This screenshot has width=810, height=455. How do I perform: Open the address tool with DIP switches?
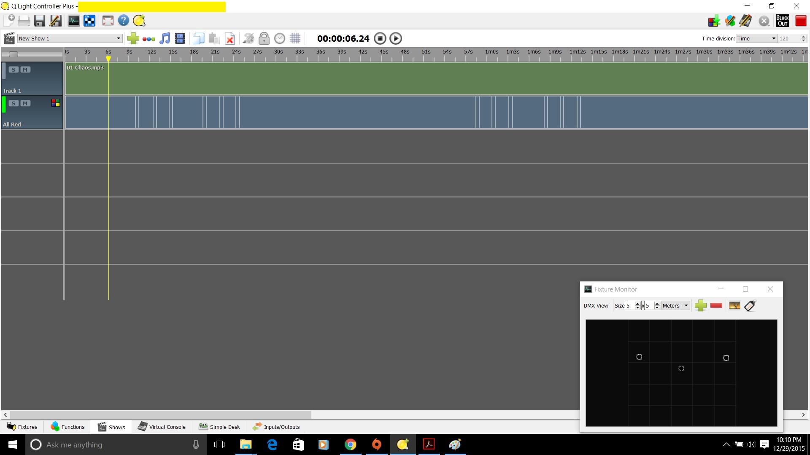pos(89,21)
